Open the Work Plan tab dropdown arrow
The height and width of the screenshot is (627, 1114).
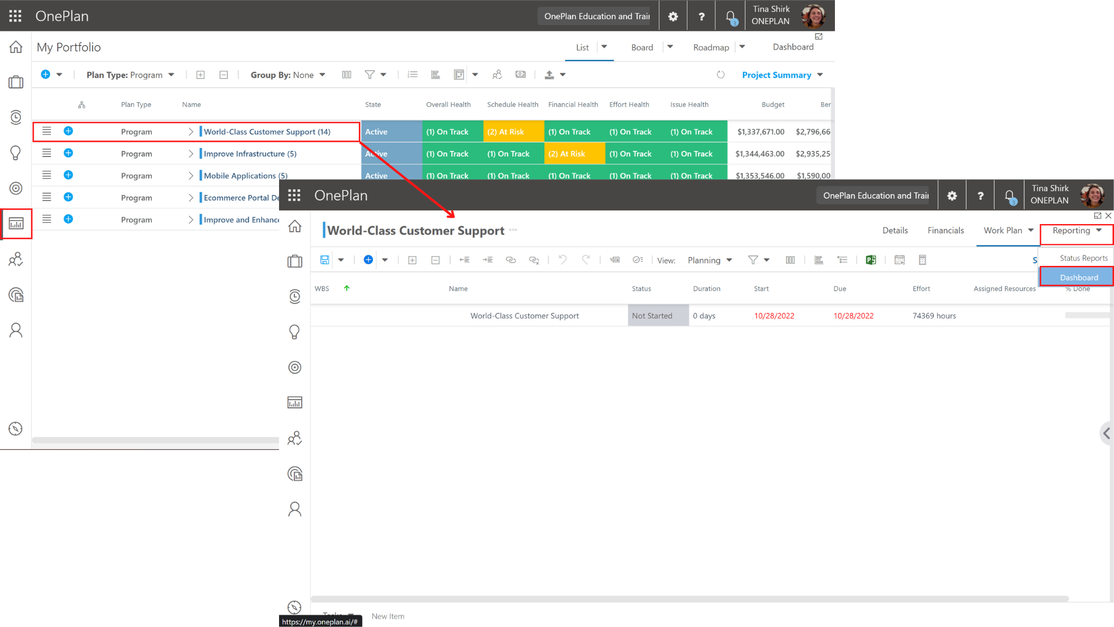[1031, 230]
